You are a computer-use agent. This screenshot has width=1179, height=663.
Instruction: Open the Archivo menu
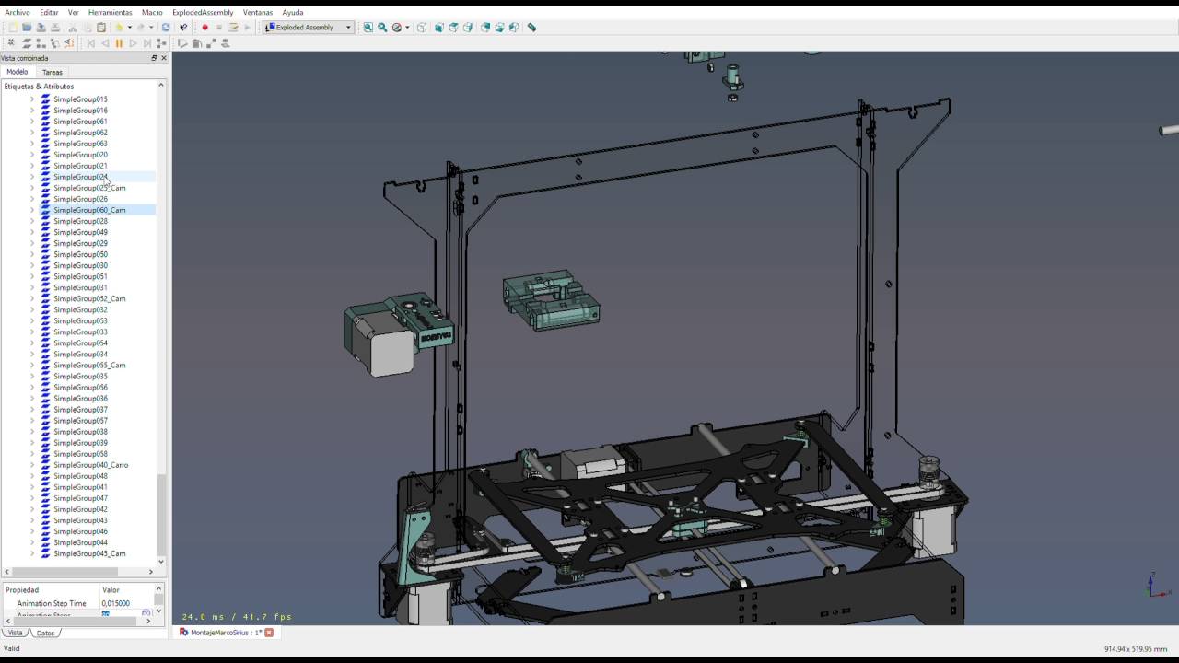coord(18,13)
